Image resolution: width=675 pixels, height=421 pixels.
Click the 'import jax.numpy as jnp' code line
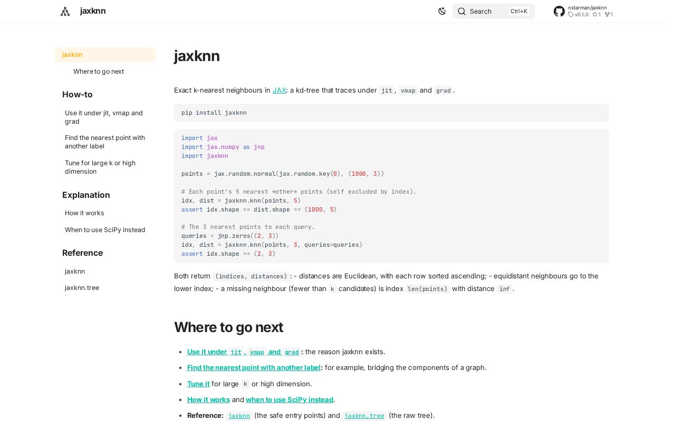223,147
